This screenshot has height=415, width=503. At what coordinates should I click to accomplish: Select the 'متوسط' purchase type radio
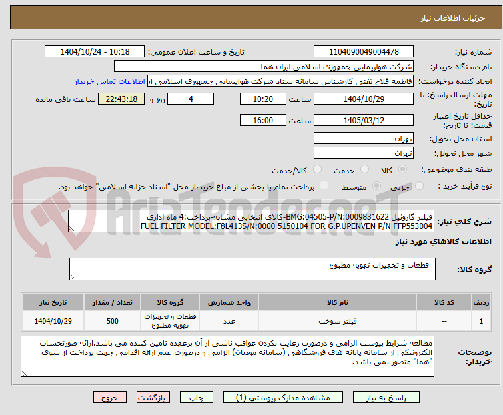pyautogui.click(x=376, y=186)
